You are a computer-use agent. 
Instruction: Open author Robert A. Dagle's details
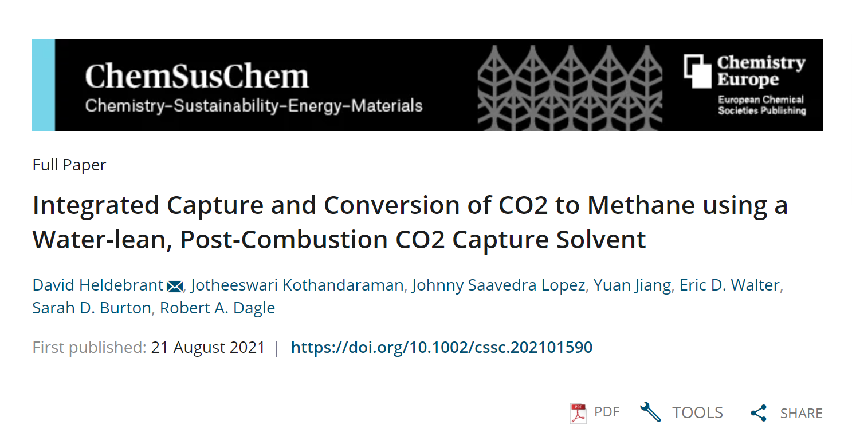[x=217, y=308]
